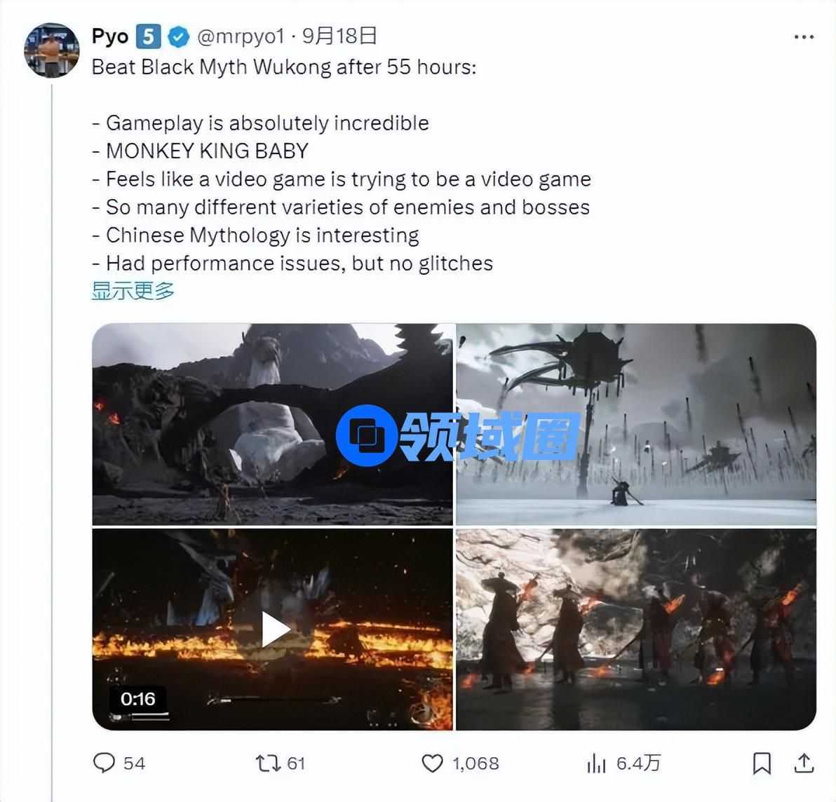Open the three-dot more options menu

click(804, 36)
